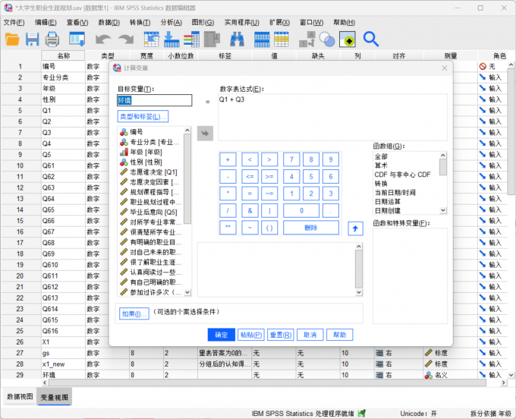Select 日期运算 in function group list

coord(388,201)
